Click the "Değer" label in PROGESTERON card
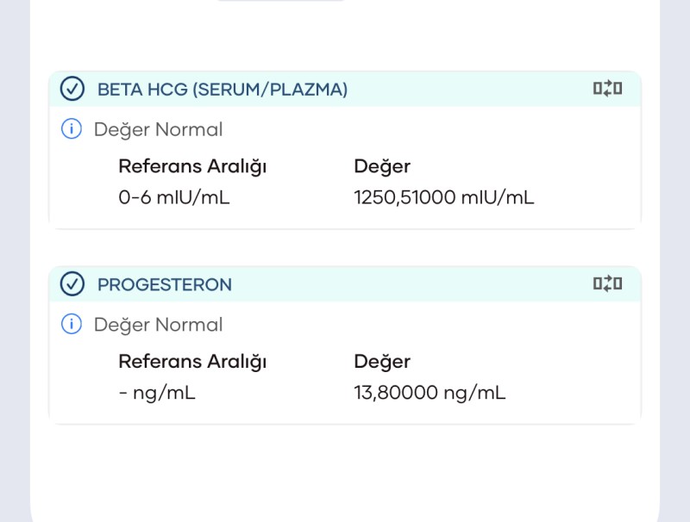690x522 pixels. pyautogui.click(x=382, y=361)
